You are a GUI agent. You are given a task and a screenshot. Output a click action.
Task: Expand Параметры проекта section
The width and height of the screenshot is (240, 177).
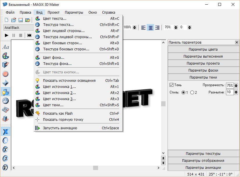coord(203,63)
